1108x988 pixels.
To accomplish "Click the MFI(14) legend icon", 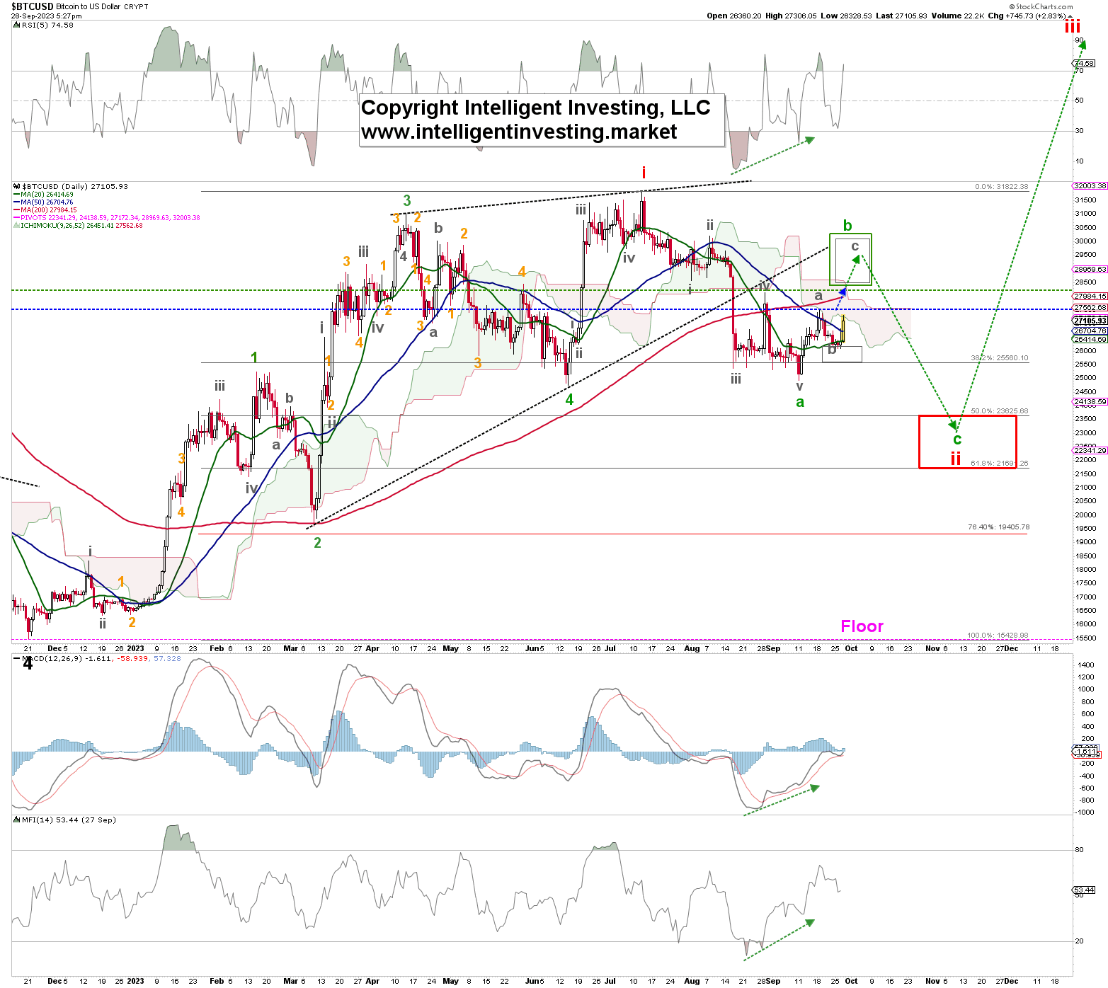I will pyautogui.click(x=17, y=820).
